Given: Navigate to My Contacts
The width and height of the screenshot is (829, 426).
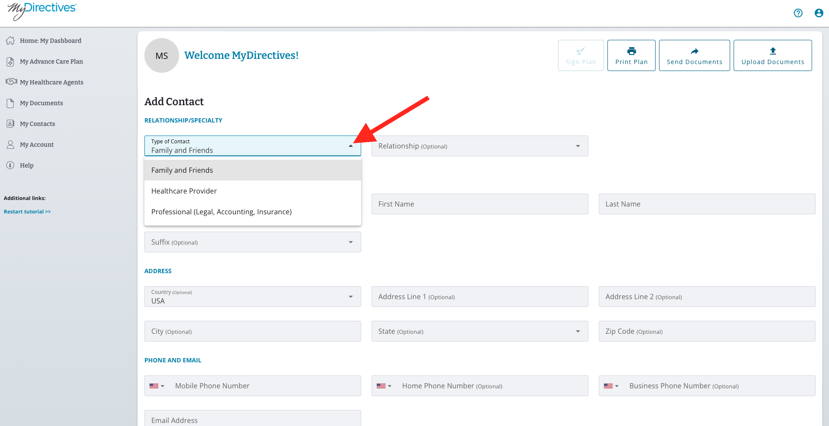Looking at the screenshot, I should pyautogui.click(x=38, y=124).
